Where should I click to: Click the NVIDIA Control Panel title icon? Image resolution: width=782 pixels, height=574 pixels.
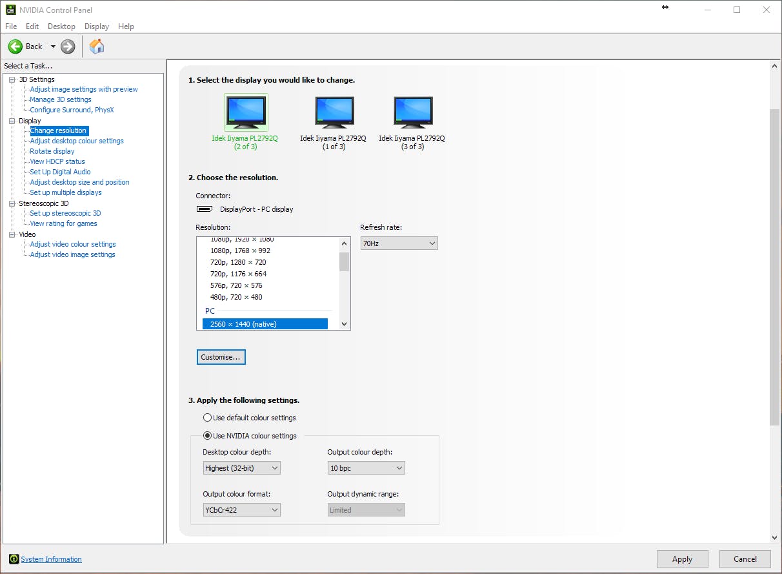tap(11, 10)
